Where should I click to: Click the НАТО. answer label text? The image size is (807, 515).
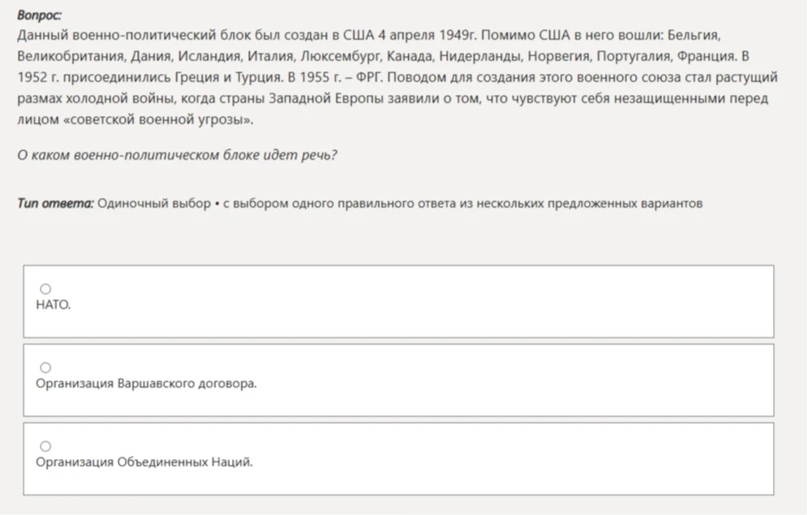[53, 305]
